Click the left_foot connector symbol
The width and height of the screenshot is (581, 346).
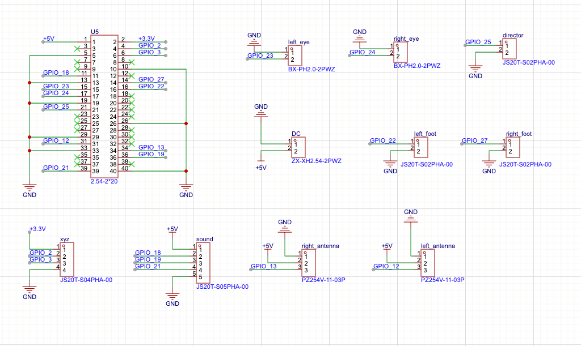(420, 148)
